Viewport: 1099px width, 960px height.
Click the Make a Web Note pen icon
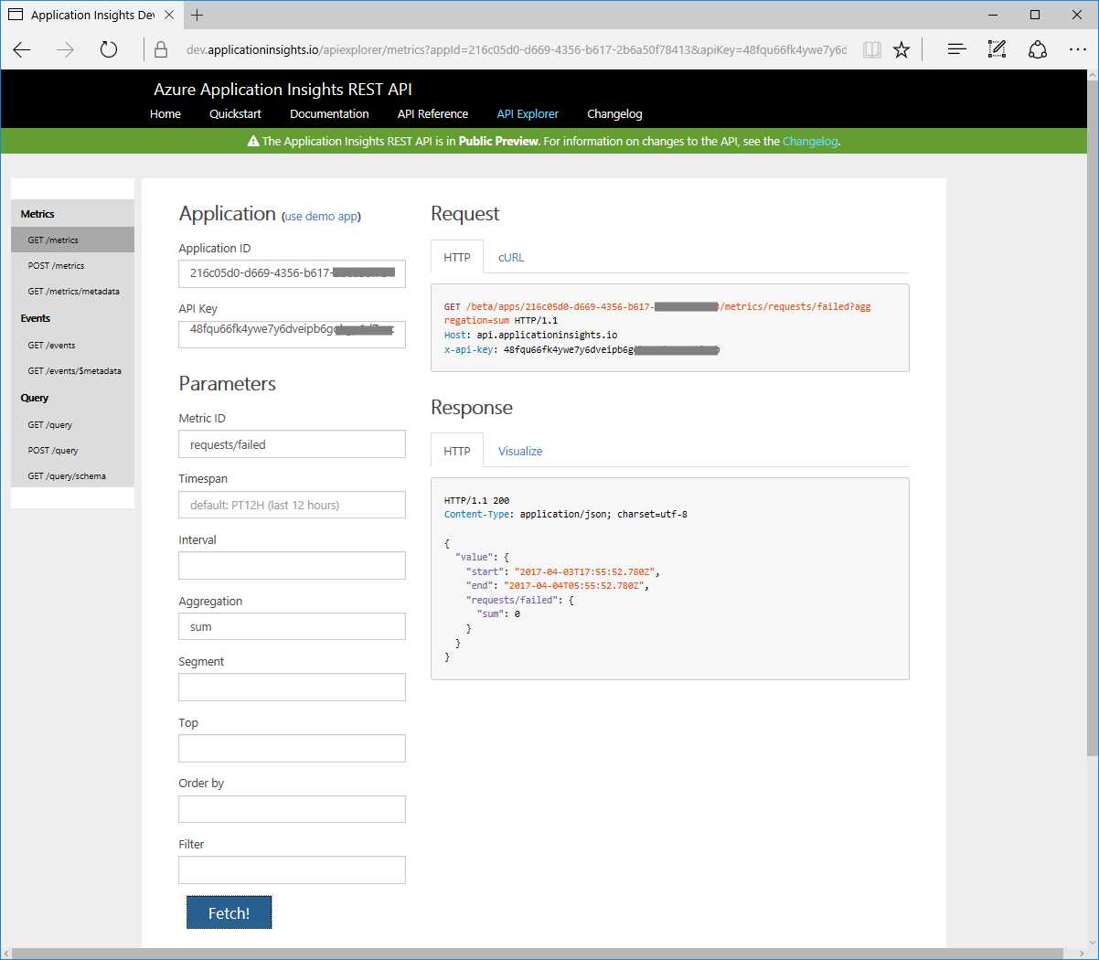997,50
